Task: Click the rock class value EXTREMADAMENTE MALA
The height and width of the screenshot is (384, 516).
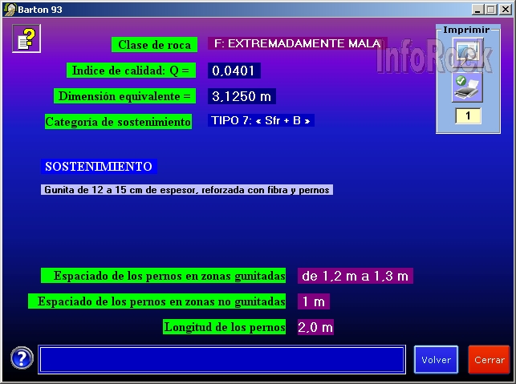Action: [297, 43]
